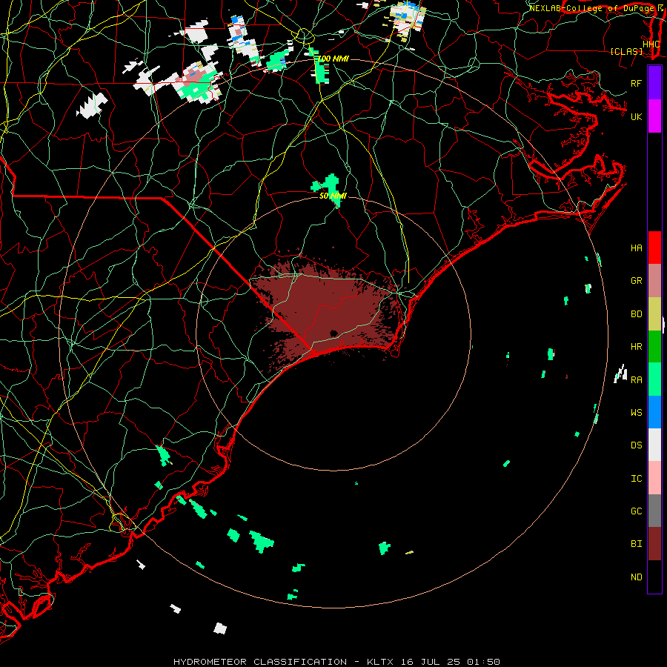
Task: Click the [CLAS] units label
Action: click(x=626, y=51)
